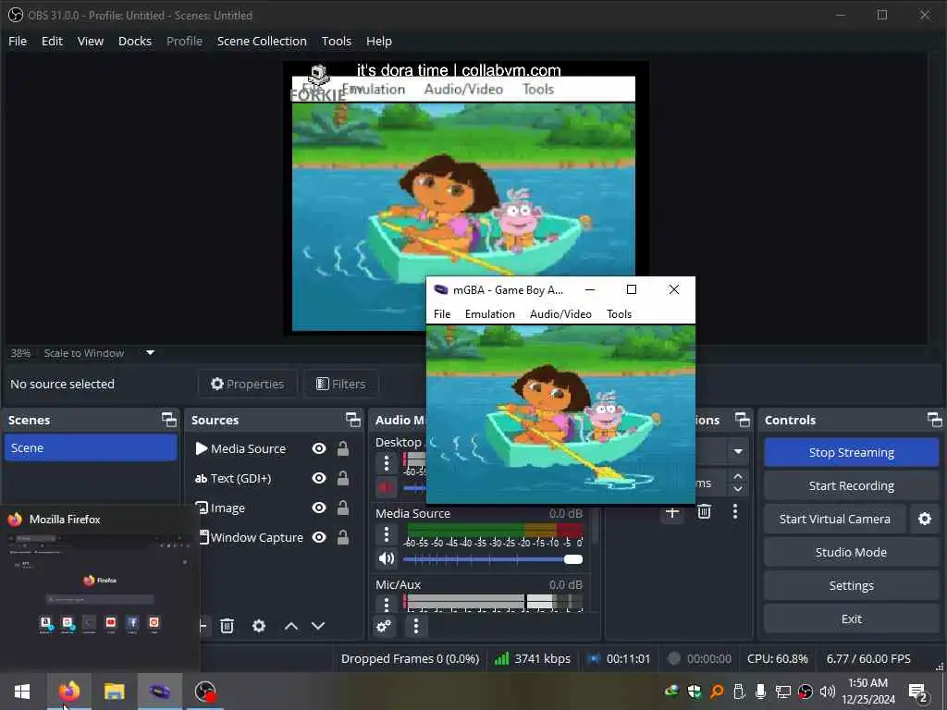Add a scene transition with plus
The height and width of the screenshot is (710, 947).
[x=672, y=512]
